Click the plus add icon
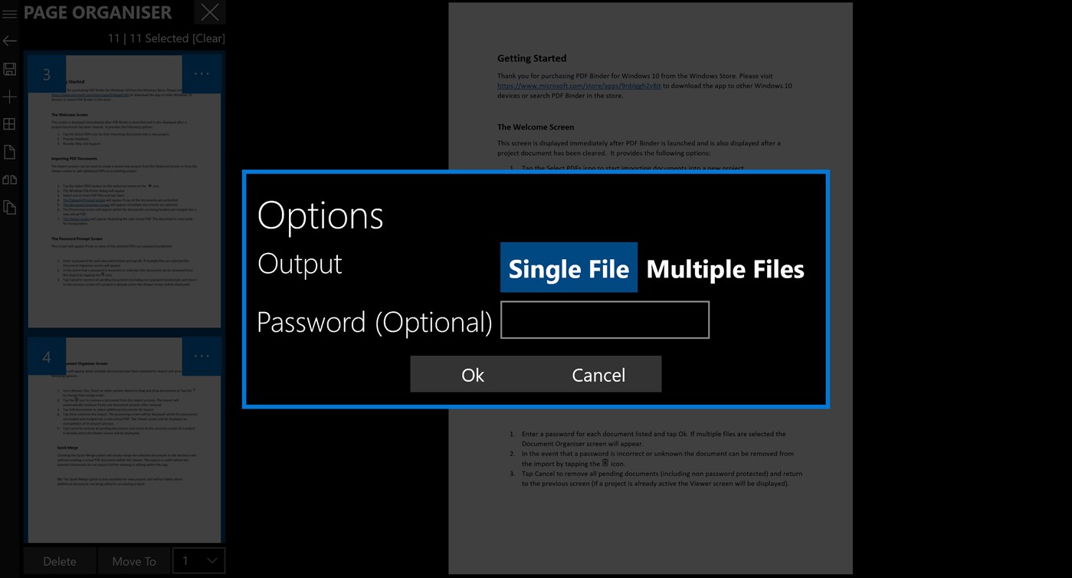 (10, 97)
